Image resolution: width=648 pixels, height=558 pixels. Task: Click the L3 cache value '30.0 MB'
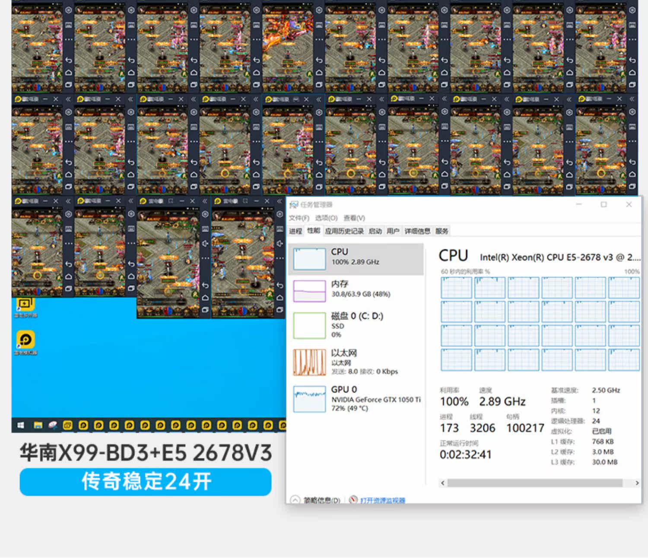(x=605, y=462)
